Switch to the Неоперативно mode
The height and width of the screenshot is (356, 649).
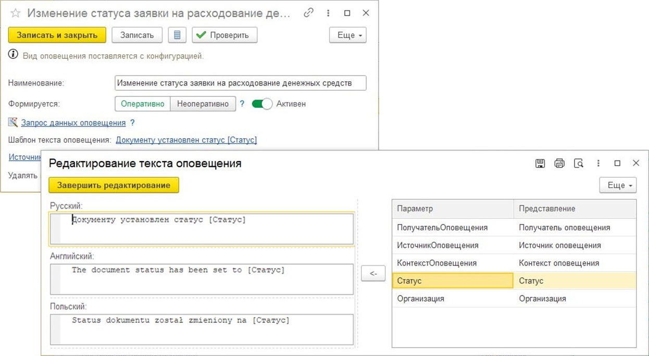point(203,104)
